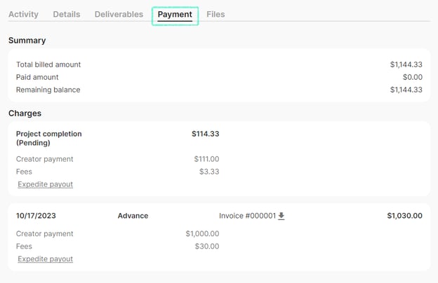Download invoice #000001 using the arrow icon
This screenshot has width=438, height=283.
[281, 216]
